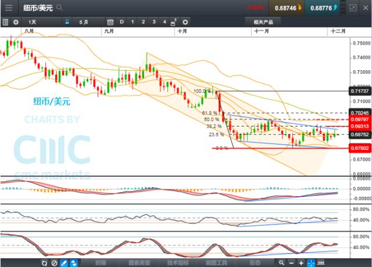Select the current price label 0.68752
372x267 pixels.
coord(360,135)
